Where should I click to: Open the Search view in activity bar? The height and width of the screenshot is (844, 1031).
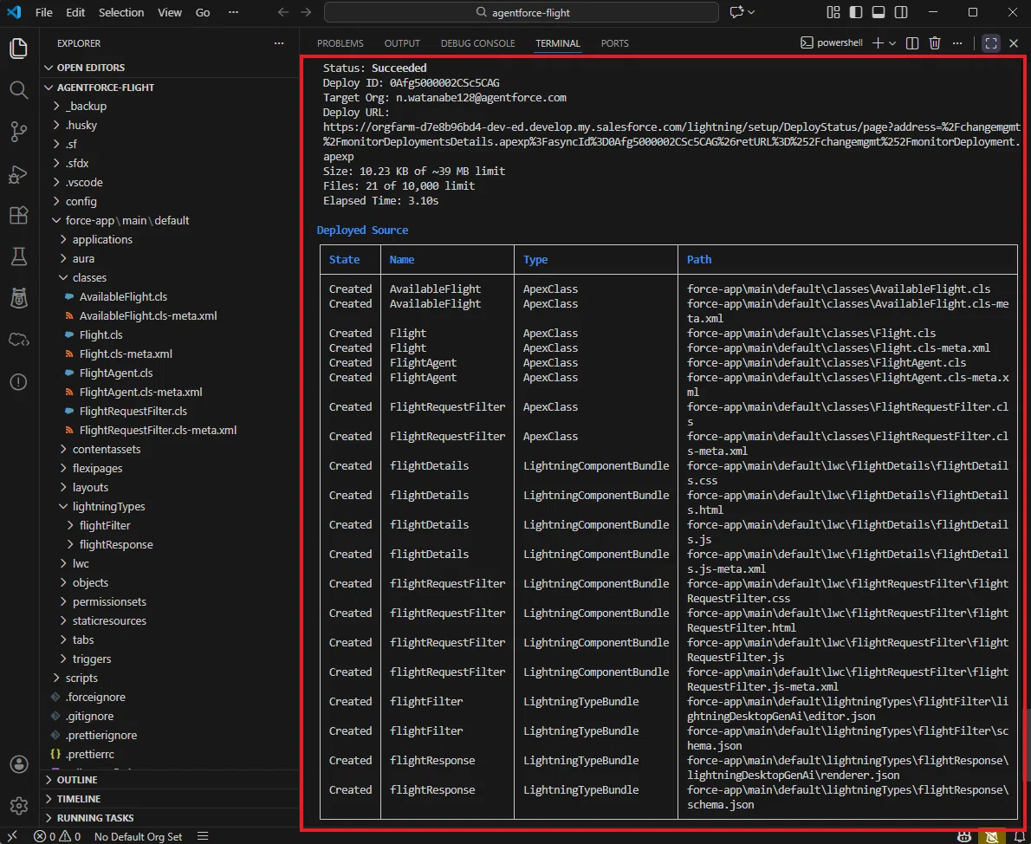click(x=18, y=90)
